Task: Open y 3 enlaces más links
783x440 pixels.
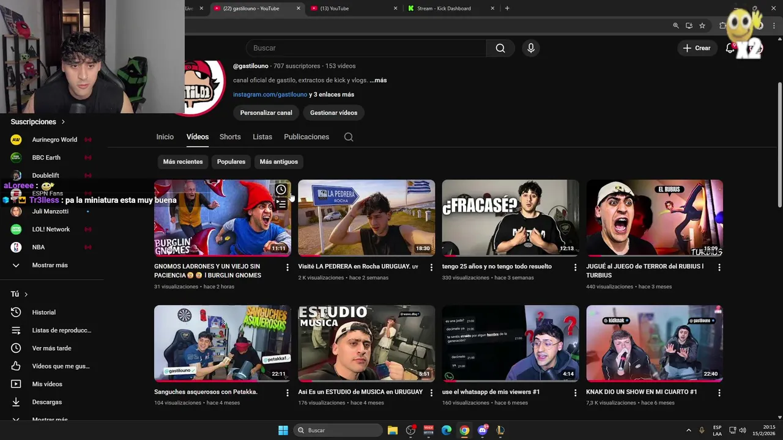Action: [332, 95]
